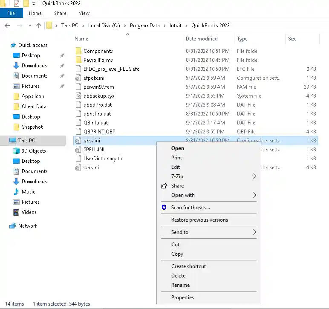329x309 pixels.
Task: Click the pinned Documents icon in Quick access
Action: (16, 76)
